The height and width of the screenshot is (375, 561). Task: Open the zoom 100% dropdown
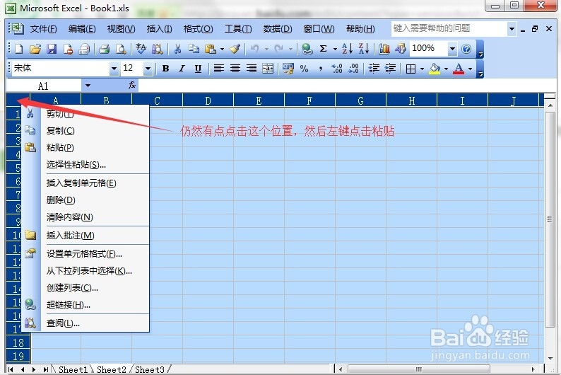click(x=452, y=49)
